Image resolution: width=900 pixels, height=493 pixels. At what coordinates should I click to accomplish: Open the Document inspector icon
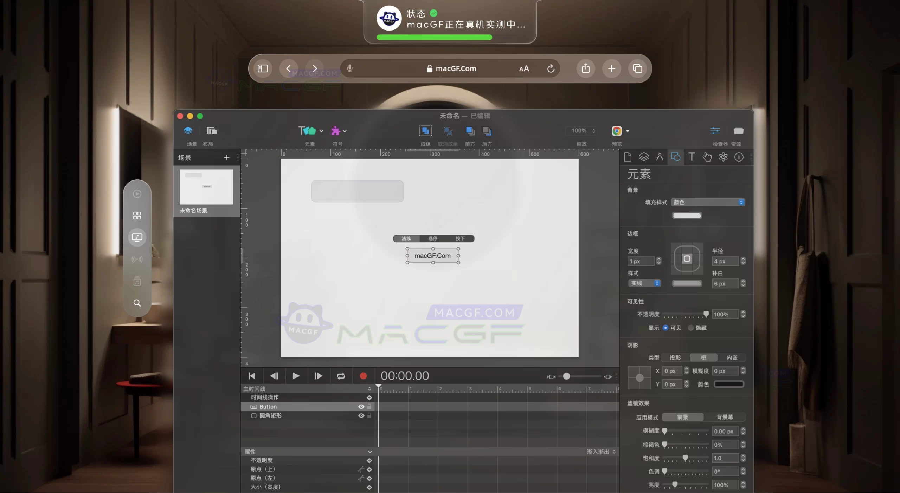point(628,157)
